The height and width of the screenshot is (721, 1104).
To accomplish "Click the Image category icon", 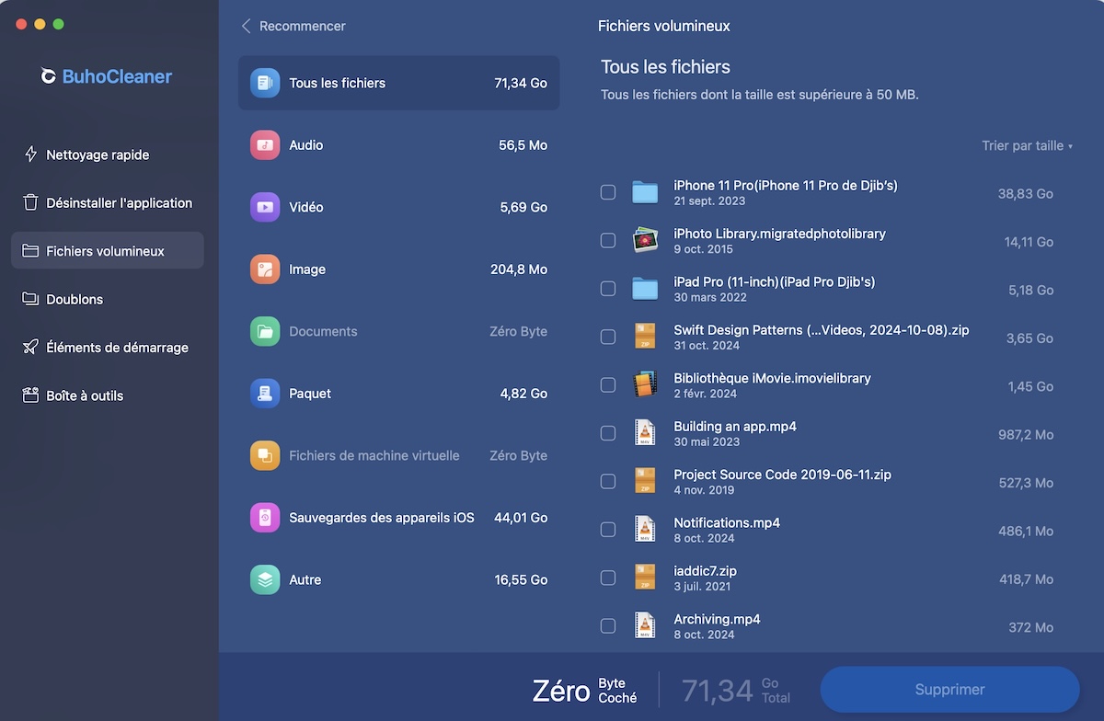I will [265, 269].
